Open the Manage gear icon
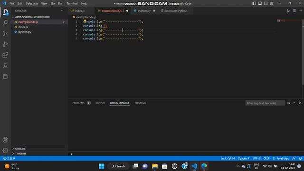Image resolution: width=304 pixels, height=171 pixels. (5, 150)
